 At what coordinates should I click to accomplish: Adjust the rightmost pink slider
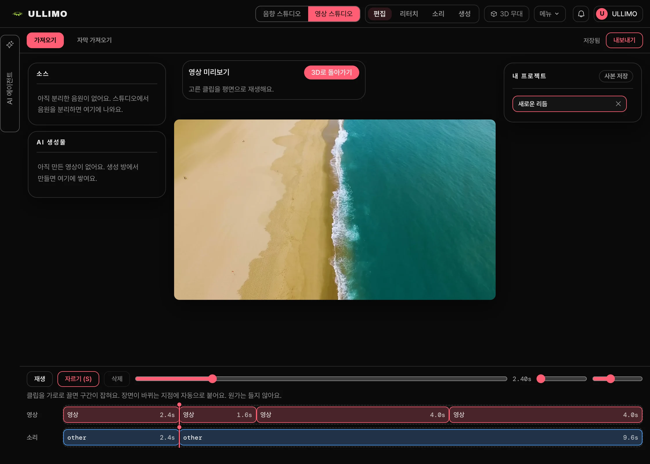[x=617, y=379]
